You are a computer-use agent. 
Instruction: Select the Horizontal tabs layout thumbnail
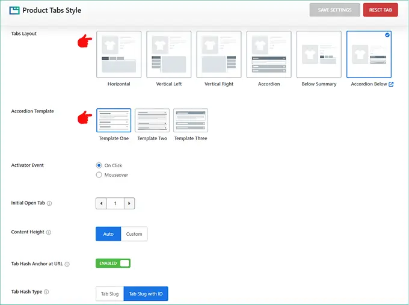(x=118, y=55)
